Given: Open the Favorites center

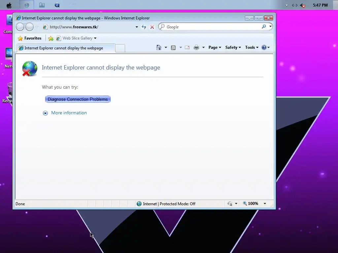Looking at the screenshot, I should [30, 38].
